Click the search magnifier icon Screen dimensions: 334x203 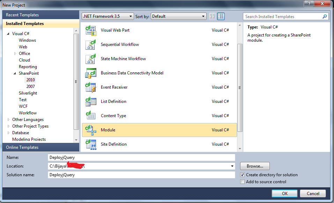tap(325, 16)
